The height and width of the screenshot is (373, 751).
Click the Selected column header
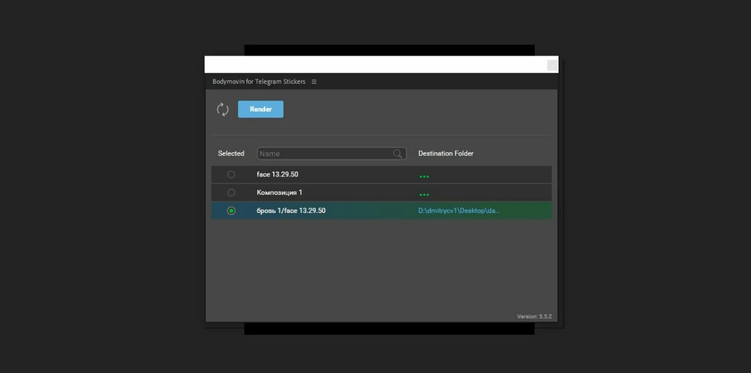[231, 154]
